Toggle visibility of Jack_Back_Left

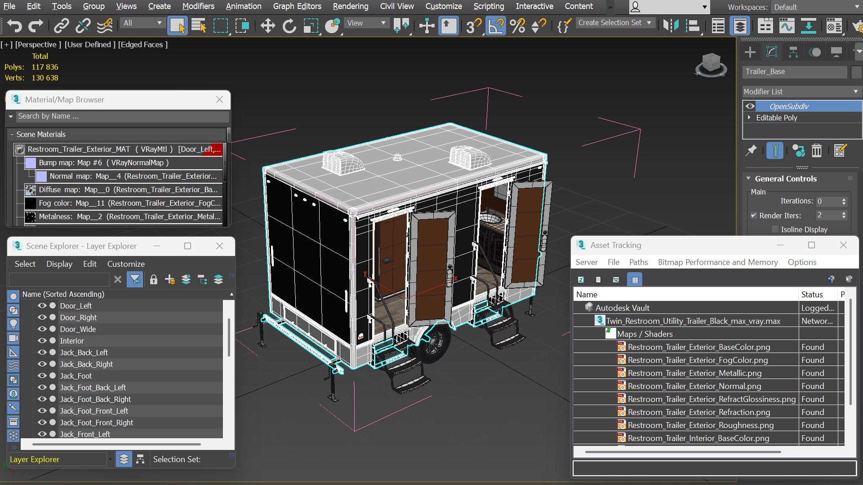tap(42, 352)
